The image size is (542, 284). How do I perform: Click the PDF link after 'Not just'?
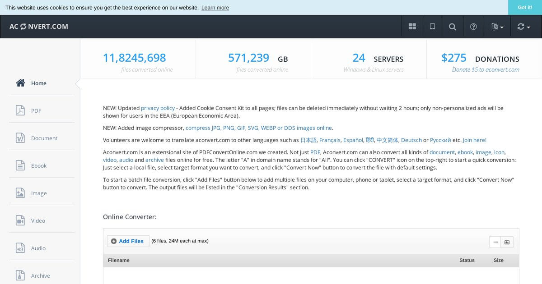point(315,152)
